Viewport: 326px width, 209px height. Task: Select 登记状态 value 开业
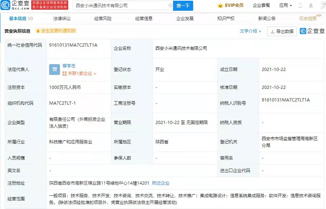pyautogui.click(x=160, y=70)
